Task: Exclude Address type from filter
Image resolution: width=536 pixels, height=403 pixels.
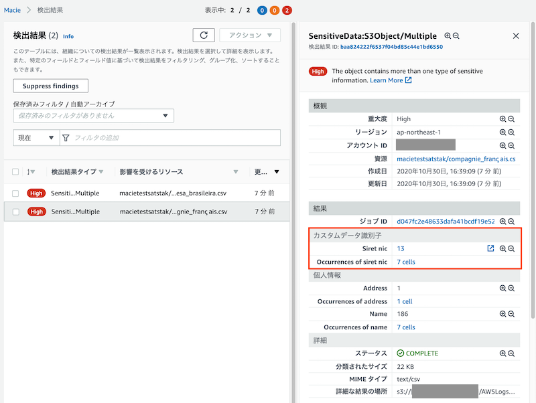Action: pyautogui.click(x=511, y=289)
